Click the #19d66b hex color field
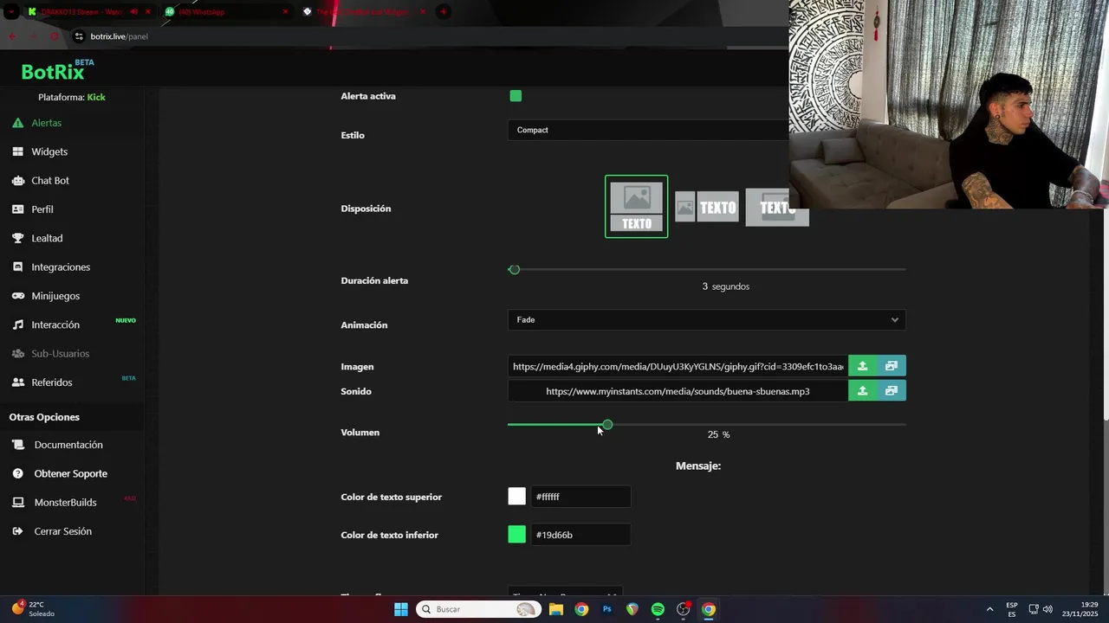Viewport: 1109px width, 623px height. click(580, 535)
